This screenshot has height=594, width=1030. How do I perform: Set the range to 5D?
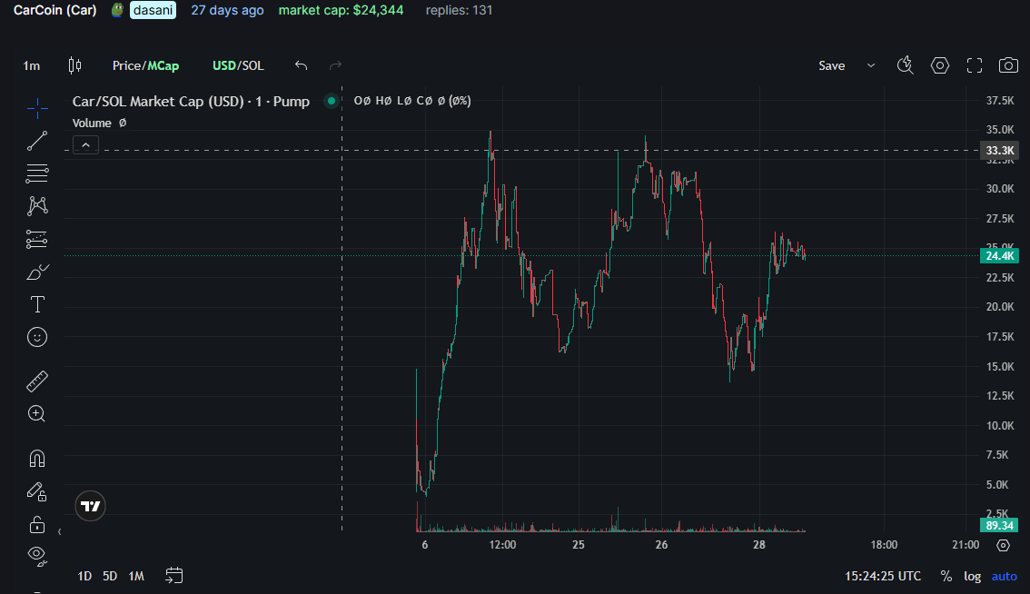point(110,576)
